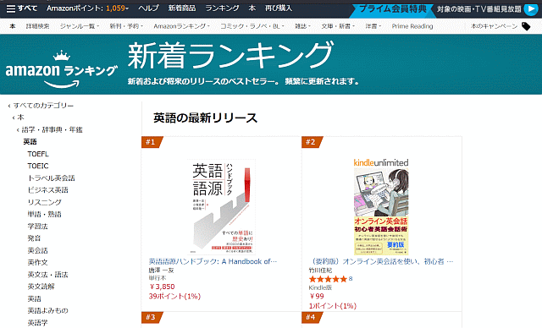Go to 新着商品 in the top bar
The width and height of the screenshot is (542, 328).
tap(182, 8)
